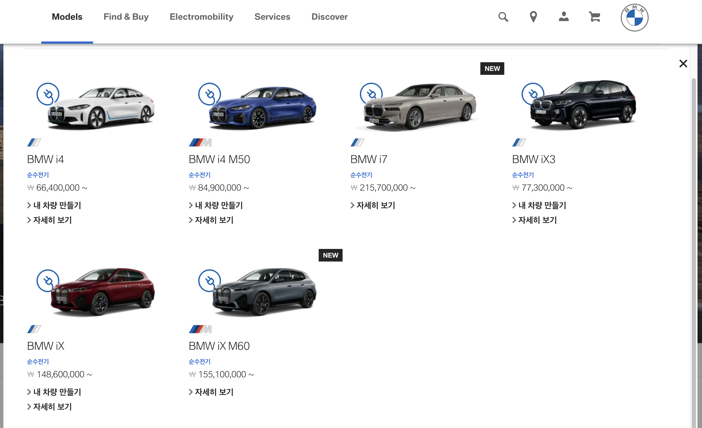Image resolution: width=702 pixels, height=428 pixels.
Task: Click the ₩ 215,700,000 price text
Action: coord(383,188)
